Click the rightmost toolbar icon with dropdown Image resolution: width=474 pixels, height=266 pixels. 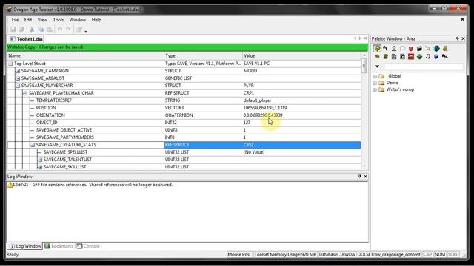coord(80,30)
